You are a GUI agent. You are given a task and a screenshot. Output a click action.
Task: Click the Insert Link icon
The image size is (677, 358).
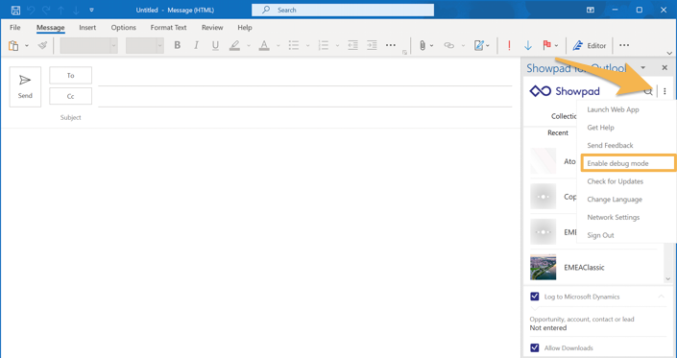(449, 45)
